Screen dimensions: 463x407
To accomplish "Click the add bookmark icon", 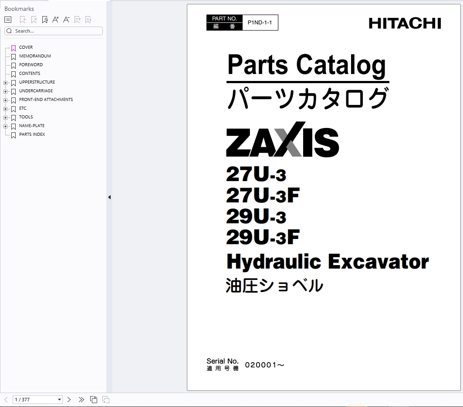I will 23,20.
